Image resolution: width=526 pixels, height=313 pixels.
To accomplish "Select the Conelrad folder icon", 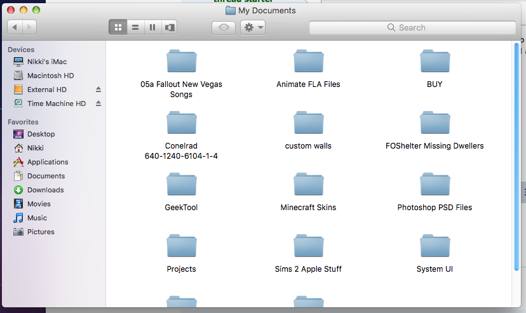I will click(x=182, y=123).
